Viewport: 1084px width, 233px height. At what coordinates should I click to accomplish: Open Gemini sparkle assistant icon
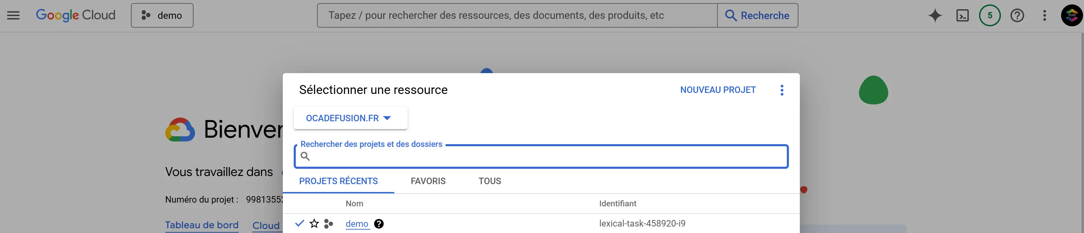pyautogui.click(x=935, y=16)
